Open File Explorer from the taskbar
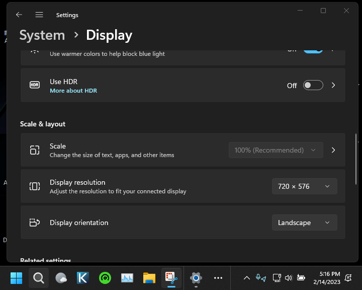Viewport: 362px width, 290px height. (x=149, y=277)
